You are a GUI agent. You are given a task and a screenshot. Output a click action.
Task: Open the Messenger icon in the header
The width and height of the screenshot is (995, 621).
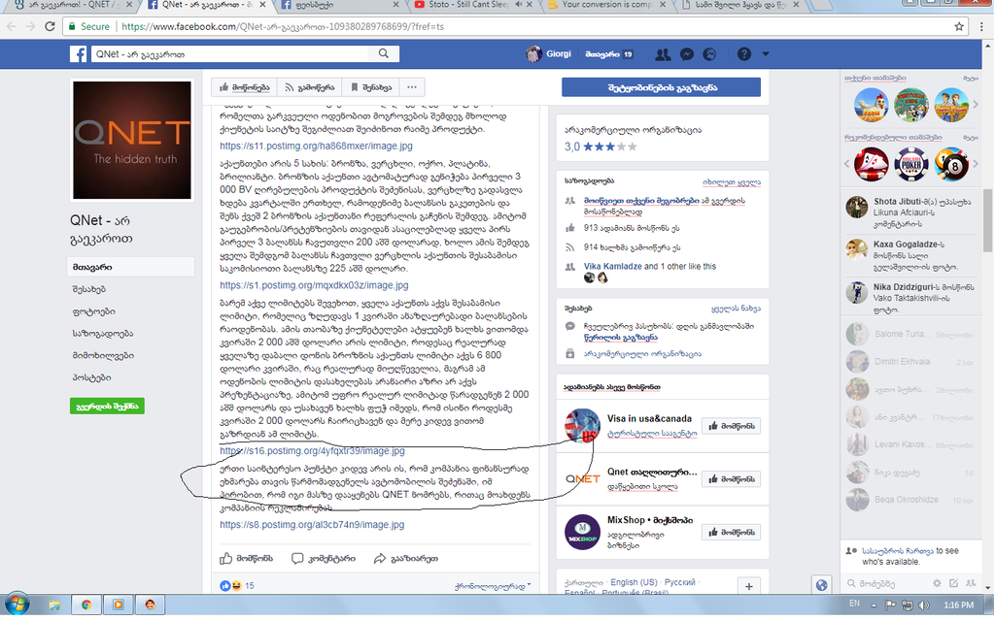[x=687, y=54]
